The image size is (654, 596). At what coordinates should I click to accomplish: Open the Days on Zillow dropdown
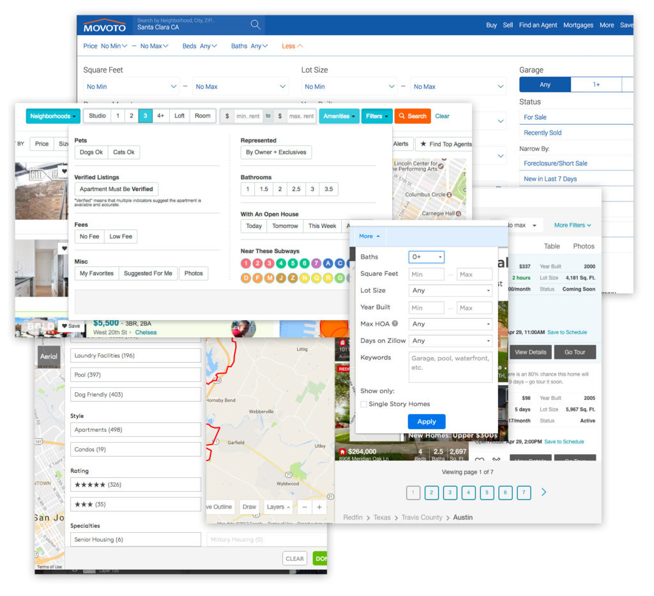[450, 340]
